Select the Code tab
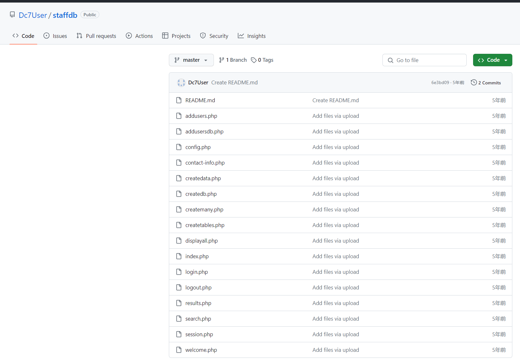This screenshot has height=362, width=520. pyautogui.click(x=23, y=36)
